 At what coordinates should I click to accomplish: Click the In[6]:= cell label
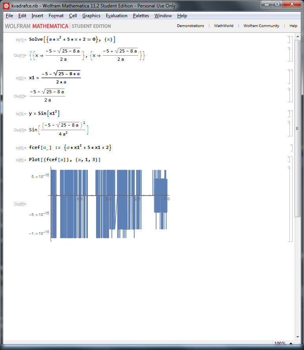tap(21, 160)
